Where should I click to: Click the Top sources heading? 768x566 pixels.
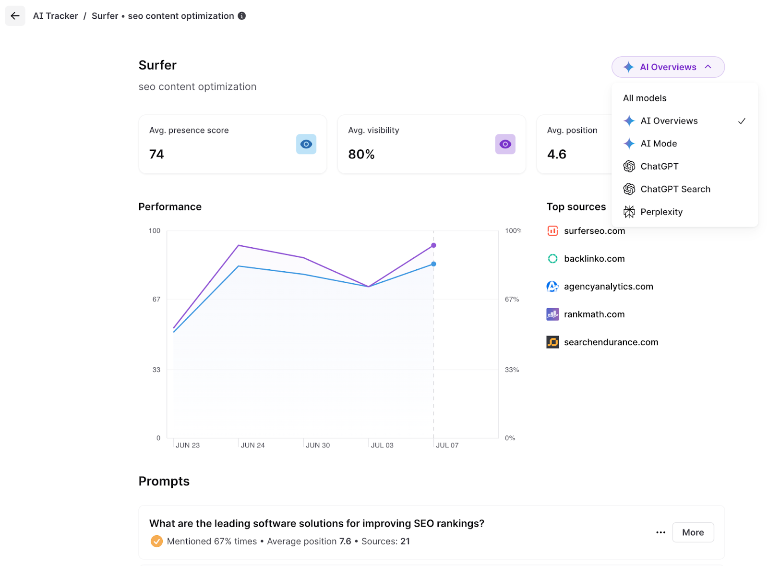click(x=576, y=207)
